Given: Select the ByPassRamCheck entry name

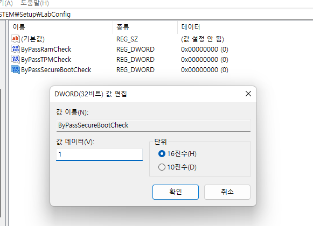Looking at the screenshot, I should 46,50.
